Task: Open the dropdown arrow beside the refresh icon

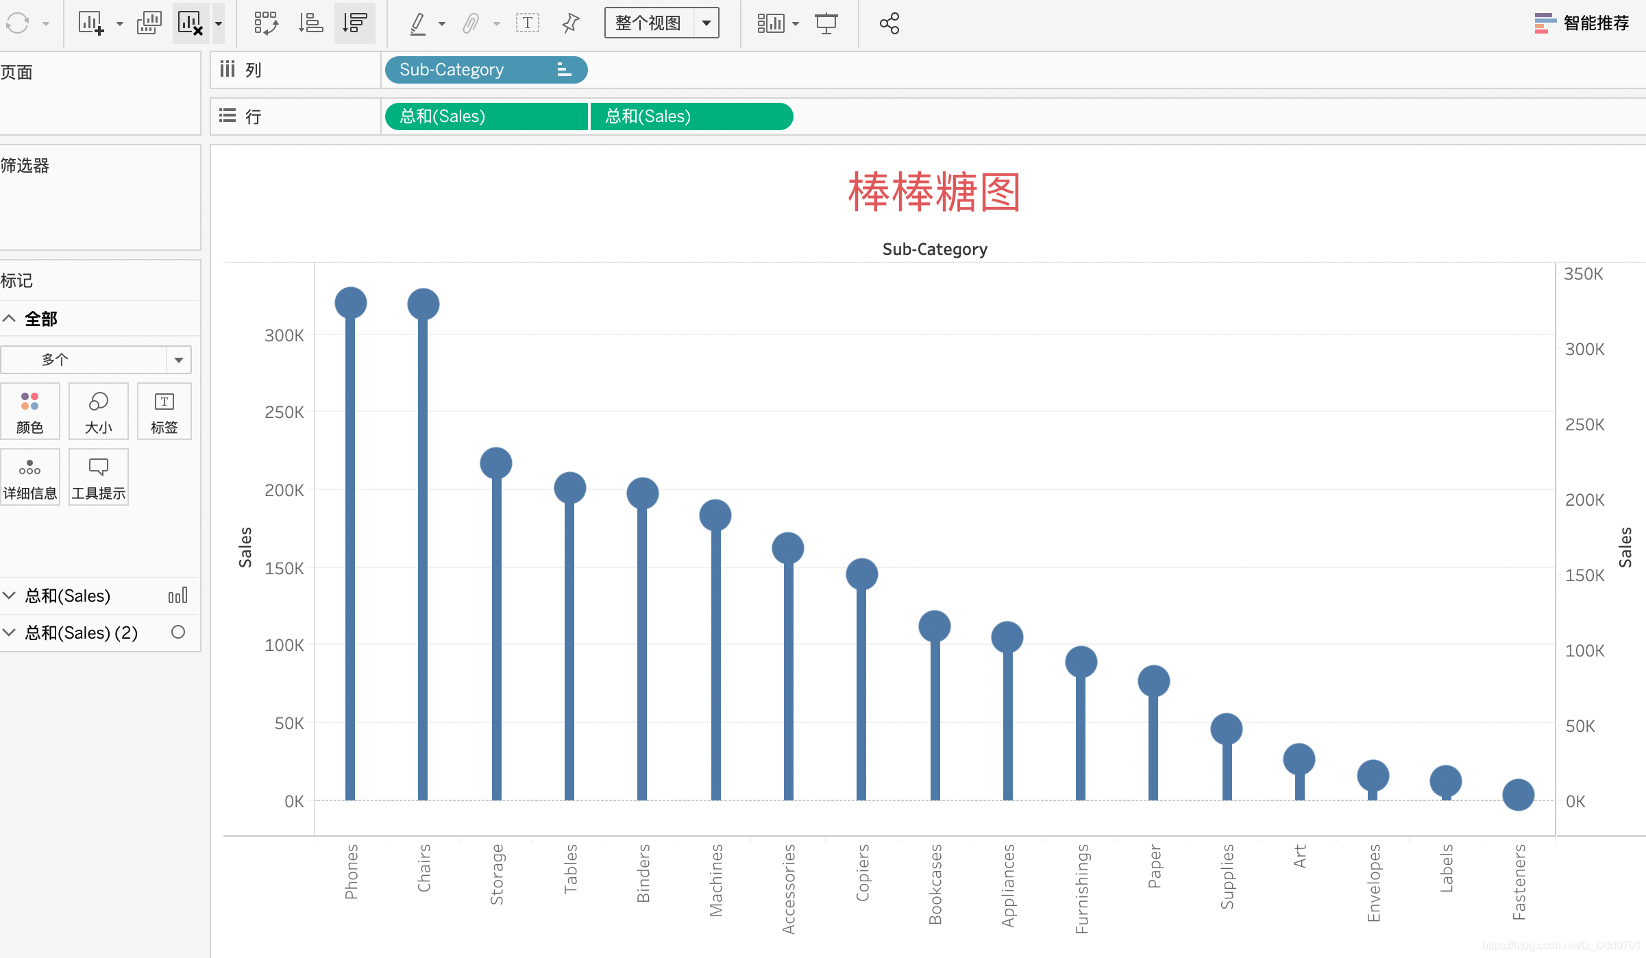Action: 46,24
